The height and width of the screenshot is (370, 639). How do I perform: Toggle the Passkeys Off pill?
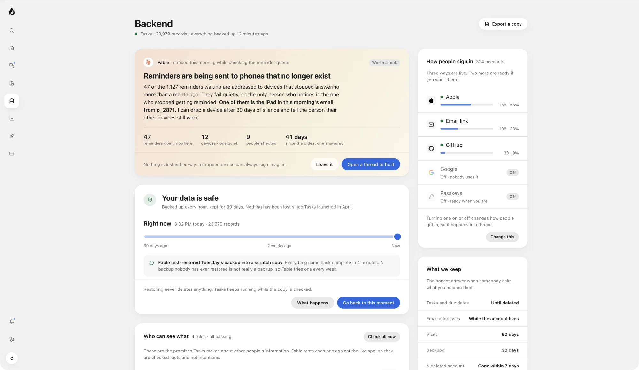click(512, 197)
